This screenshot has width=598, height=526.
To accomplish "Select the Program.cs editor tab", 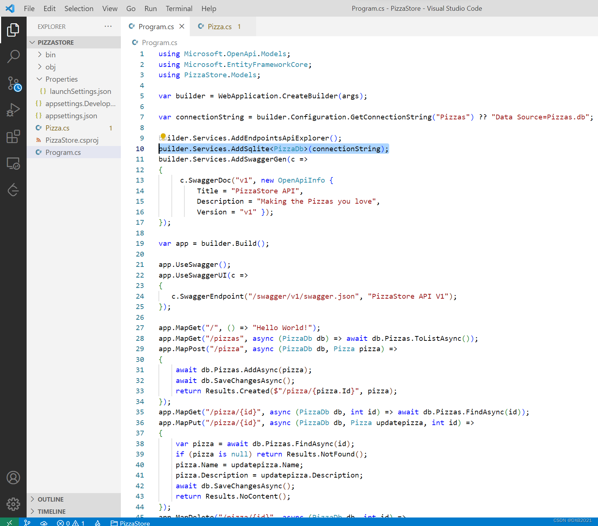I will (155, 26).
